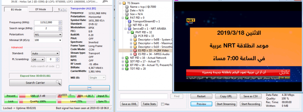Viewport: 303px width, 112px height.
Task: Click the red V icon for H.264 Video
Action: (135, 50)
